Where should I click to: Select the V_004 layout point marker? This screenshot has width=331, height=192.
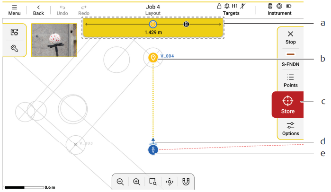point(152,58)
